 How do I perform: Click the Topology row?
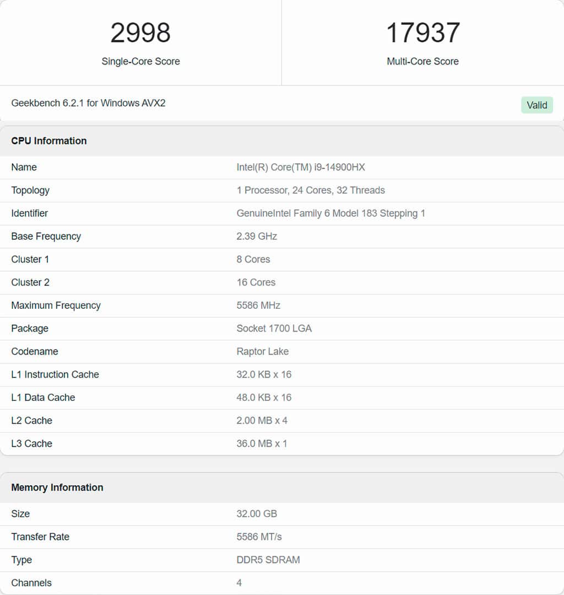(x=30, y=190)
